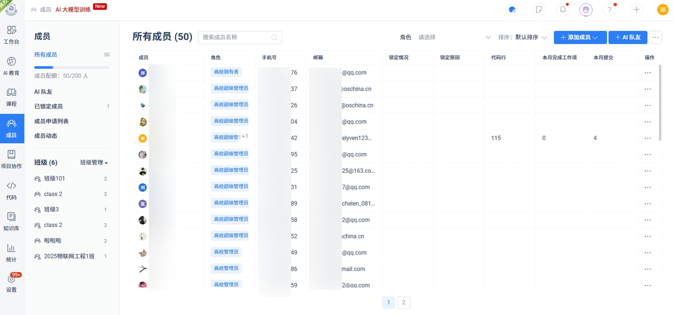The image size is (674, 315).
Task: Open the 统计 statistics icon
Action: click(x=12, y=253)
